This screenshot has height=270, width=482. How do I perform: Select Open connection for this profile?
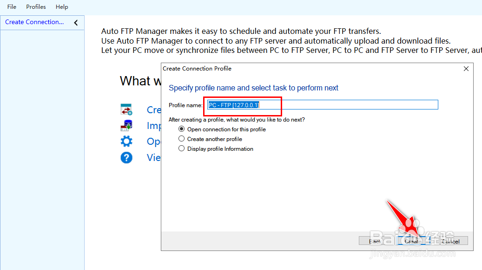tap(182, 129)
